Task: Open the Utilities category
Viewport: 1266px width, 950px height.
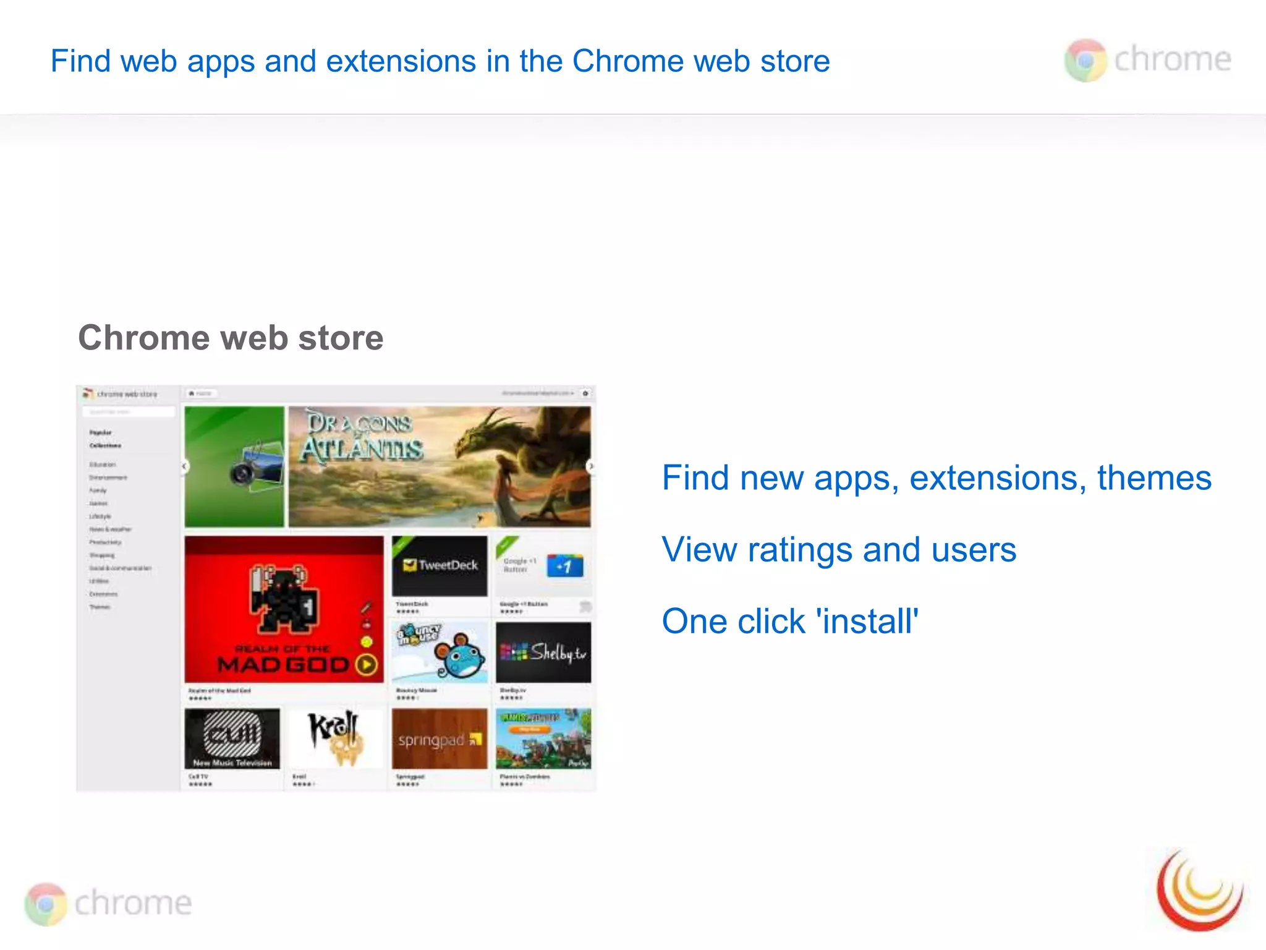Action: click(99, 581)
